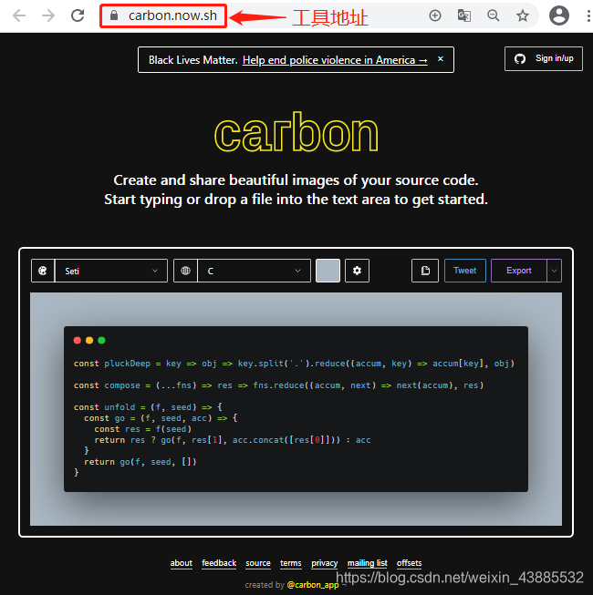Open the source footer link
593x595 pixels.
(258, 563)
